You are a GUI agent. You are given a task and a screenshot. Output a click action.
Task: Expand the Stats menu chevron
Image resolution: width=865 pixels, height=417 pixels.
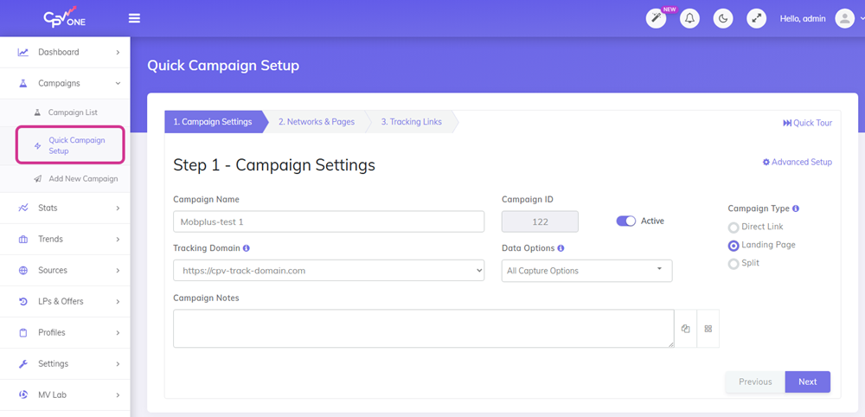click(x=118, y=208)
